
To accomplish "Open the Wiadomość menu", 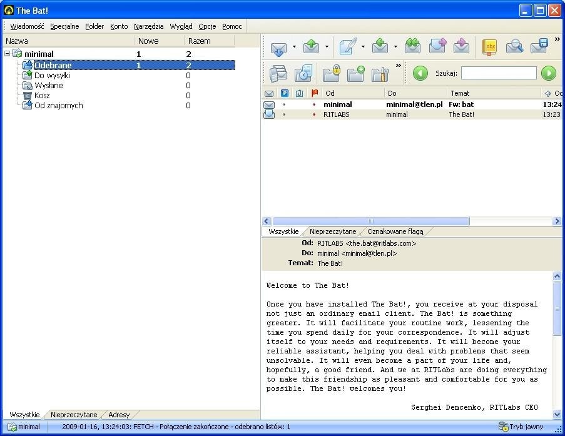I will pyautogui.click(x=27, y=26).
